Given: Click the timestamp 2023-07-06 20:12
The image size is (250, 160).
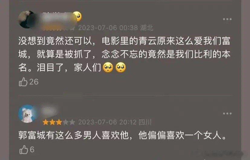Looking at the screenshot, I should tap(107, 122).
